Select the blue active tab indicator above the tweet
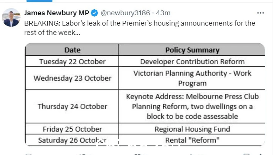 (39, 1)
